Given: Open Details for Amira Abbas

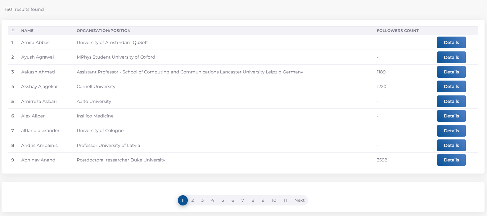Looking at the screenshot, I should click(x=451, y=42).
